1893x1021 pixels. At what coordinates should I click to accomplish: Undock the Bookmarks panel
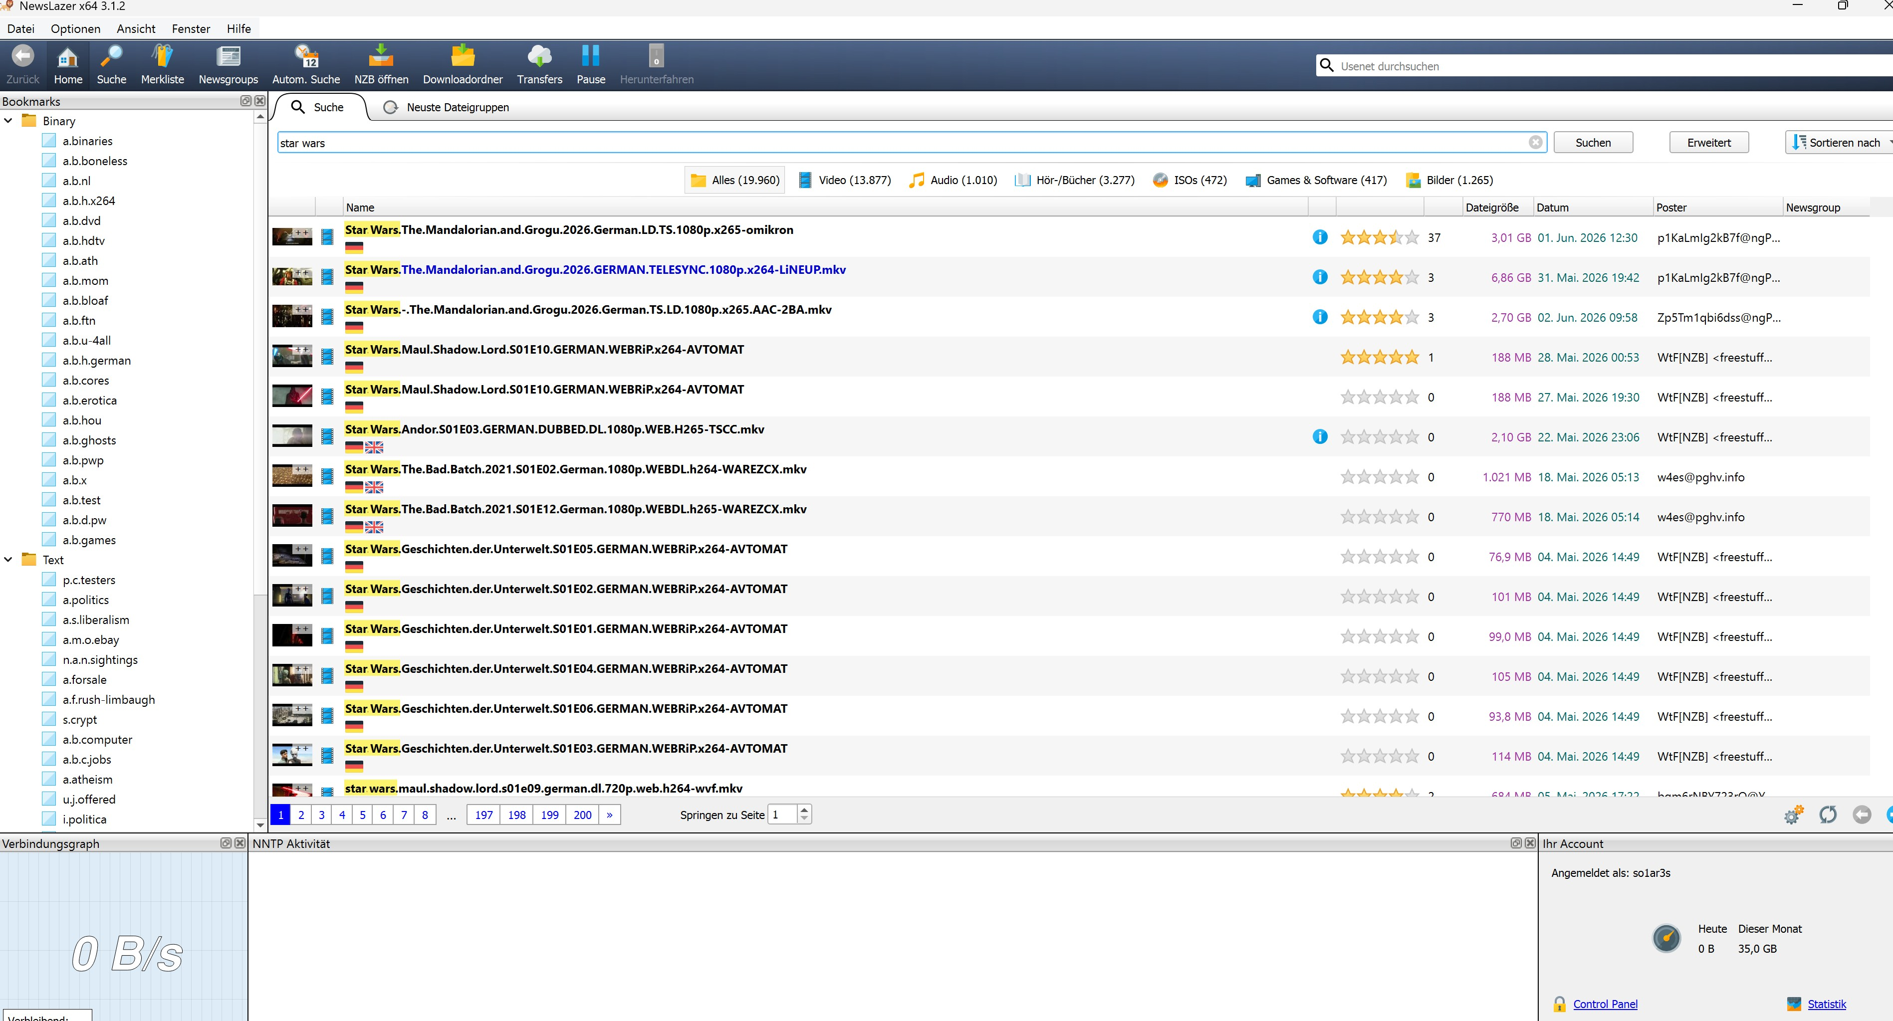245,101
